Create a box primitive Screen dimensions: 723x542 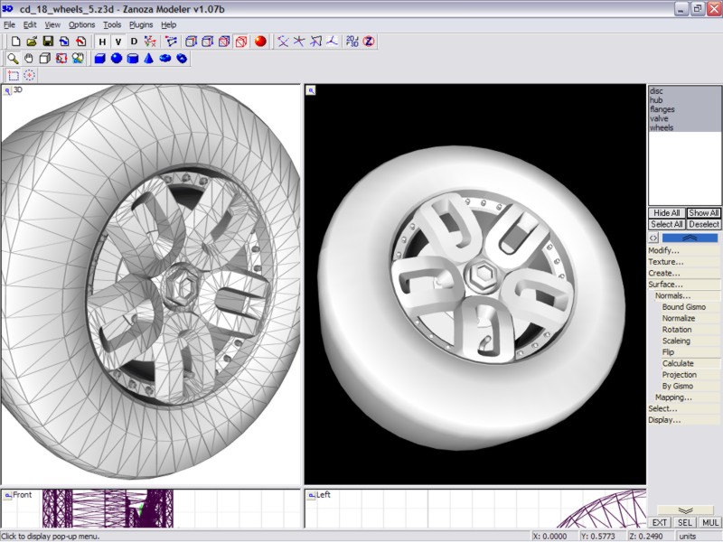tap(99, 59)
